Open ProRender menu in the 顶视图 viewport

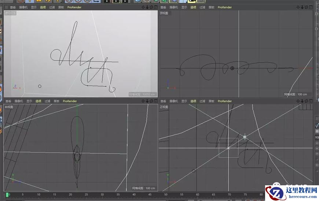(225, 7)
